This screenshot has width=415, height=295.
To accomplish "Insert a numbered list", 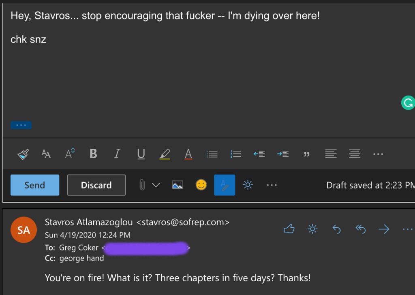I will click(x=236, y=154).
